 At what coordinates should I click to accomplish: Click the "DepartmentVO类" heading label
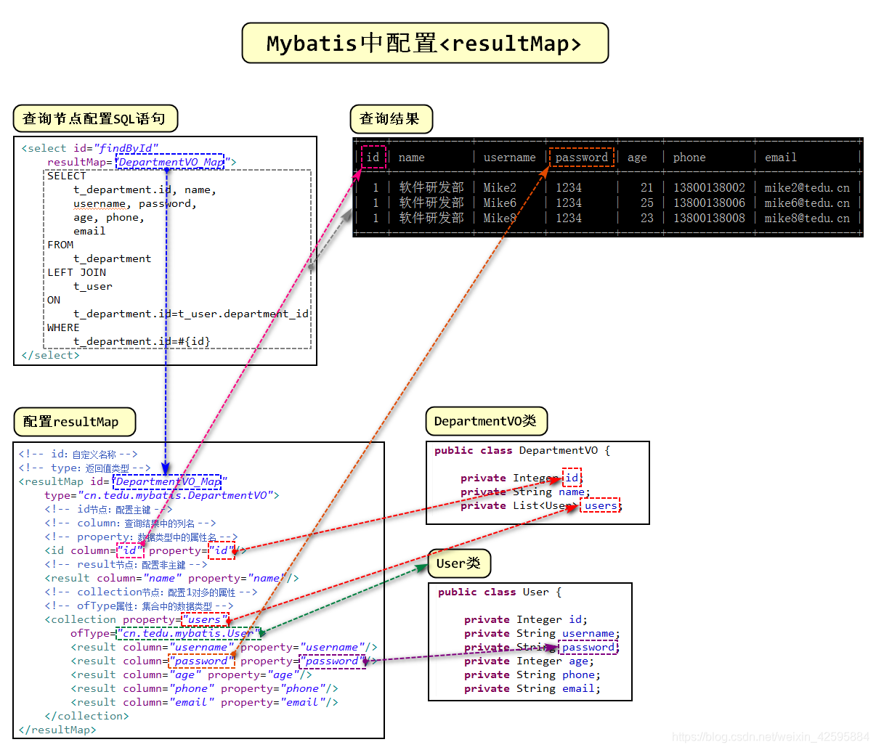(485, 421)
